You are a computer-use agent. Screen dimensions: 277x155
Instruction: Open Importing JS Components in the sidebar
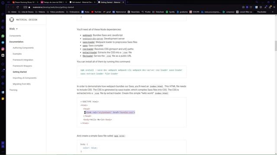pyautogui.click(x=25, y=78)
